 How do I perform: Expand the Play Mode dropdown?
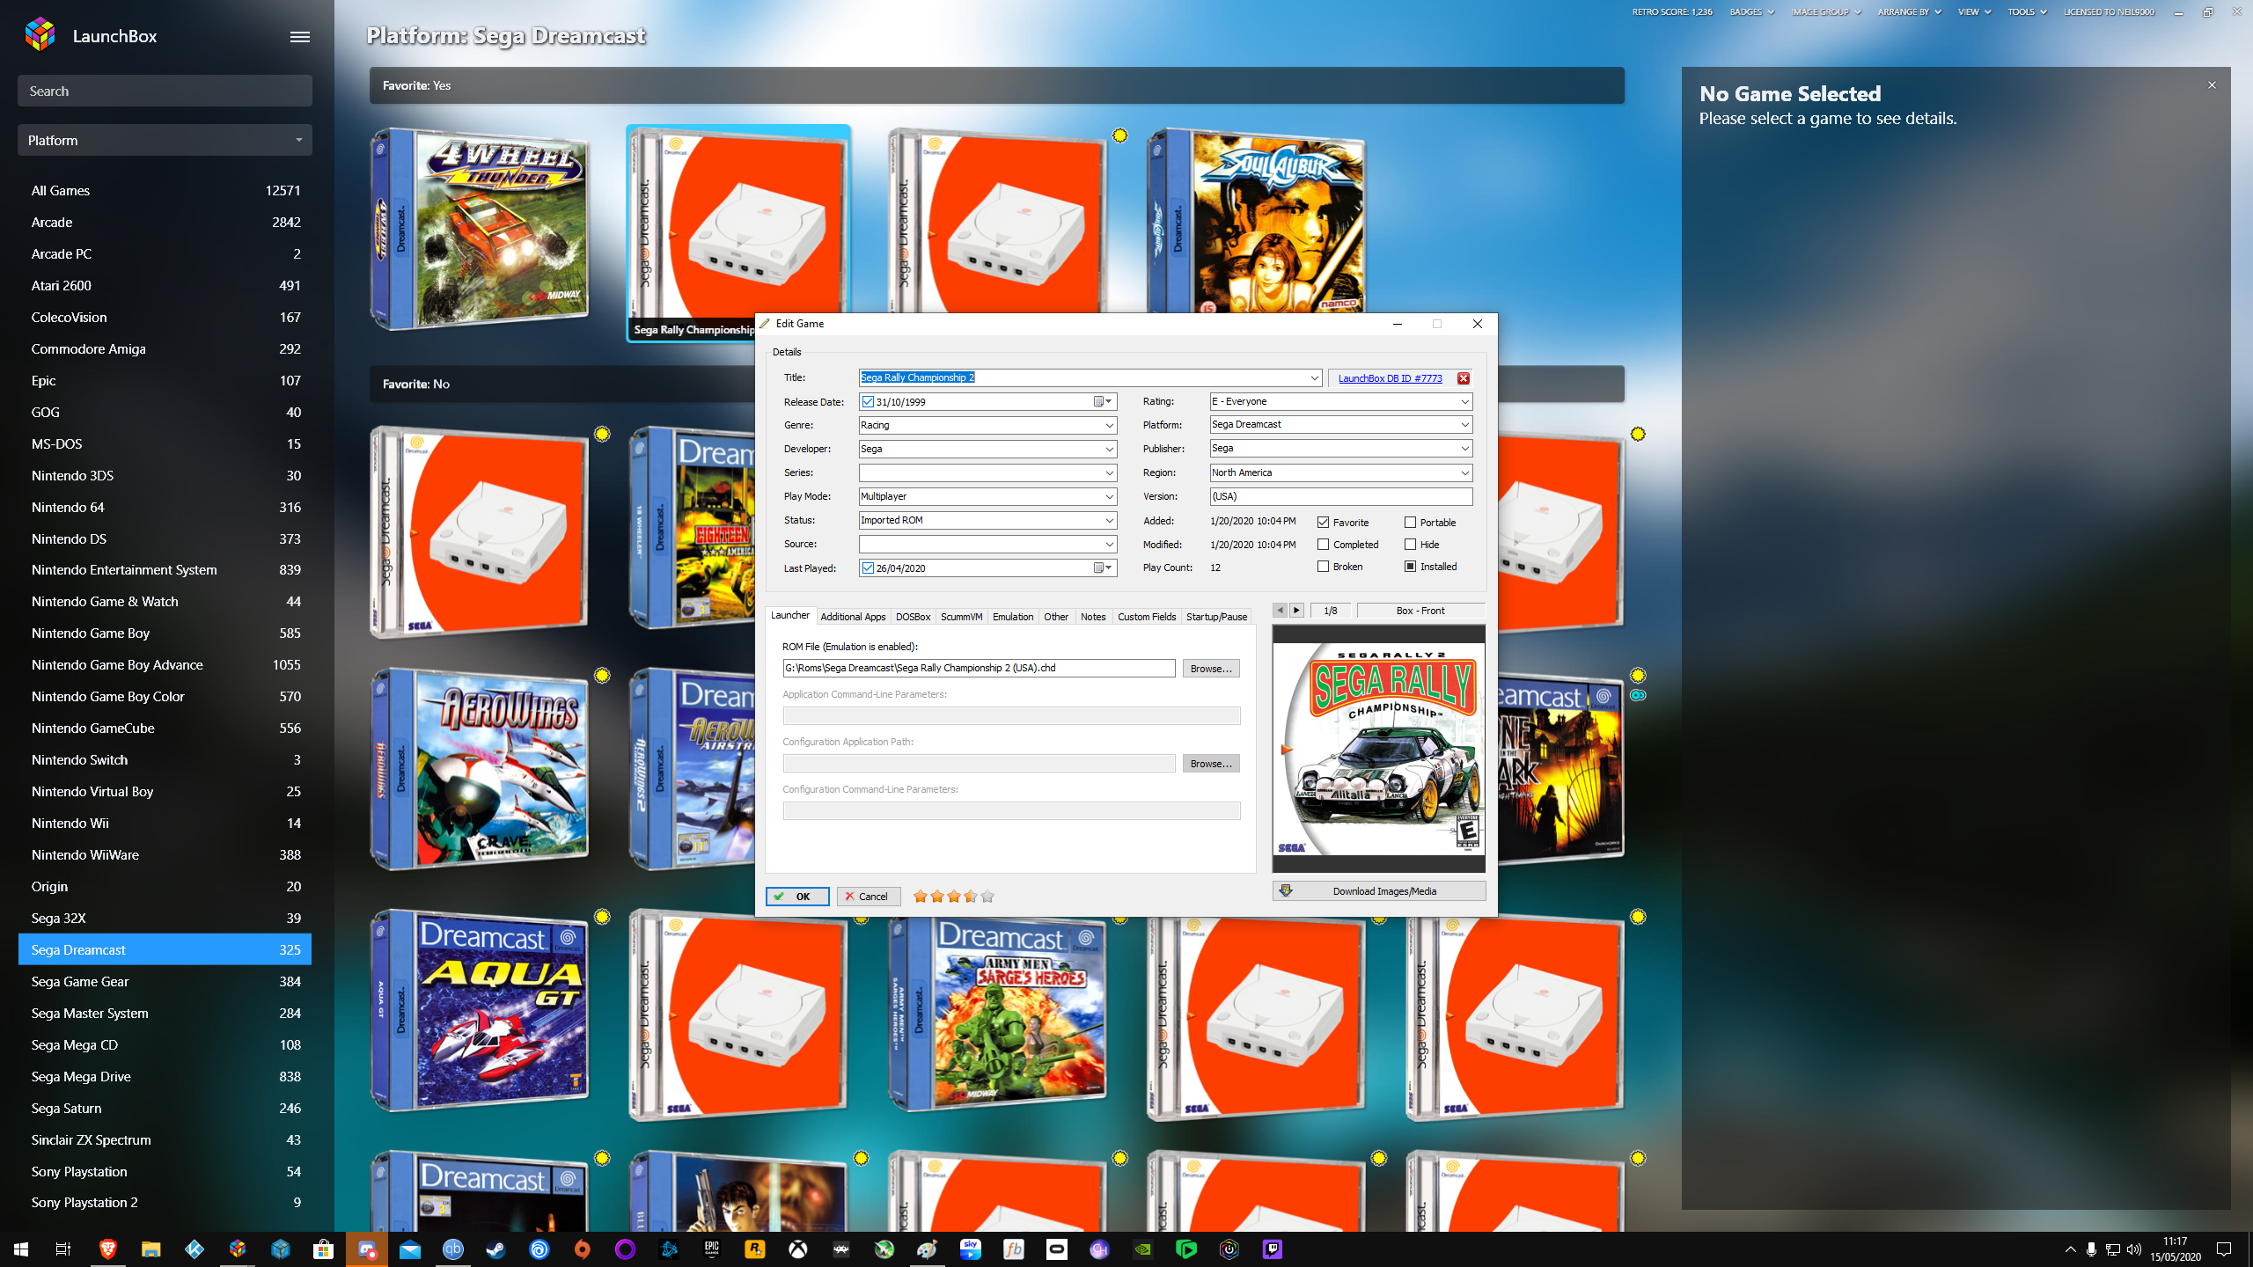[1109, 497]
